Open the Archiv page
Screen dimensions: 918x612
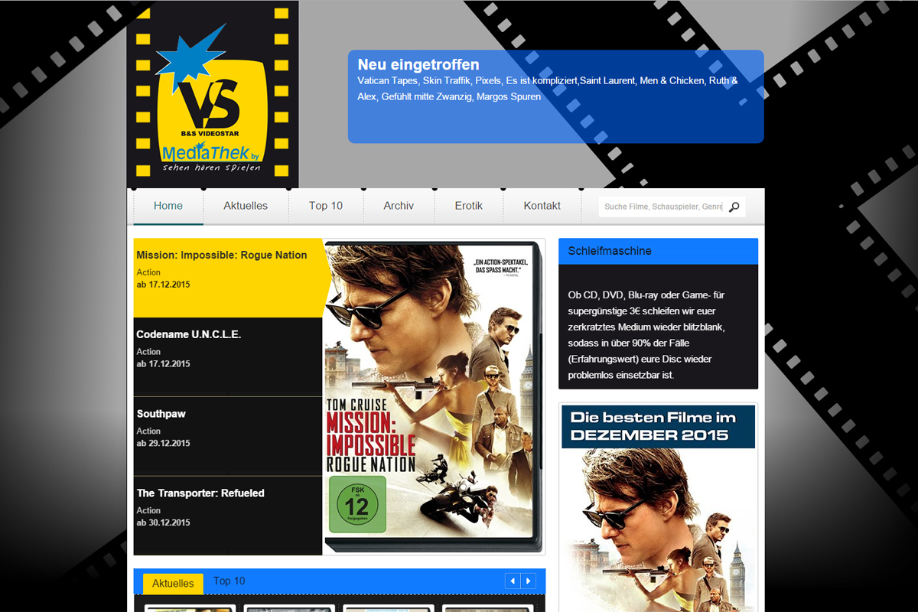point(399,206)
